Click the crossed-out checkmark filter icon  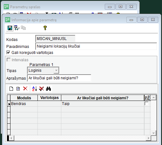coord(41,89)
